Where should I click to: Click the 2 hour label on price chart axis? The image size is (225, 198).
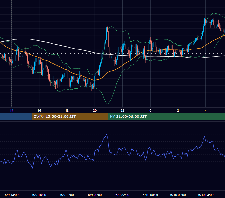pyautogui.click(x=178, y=111)
